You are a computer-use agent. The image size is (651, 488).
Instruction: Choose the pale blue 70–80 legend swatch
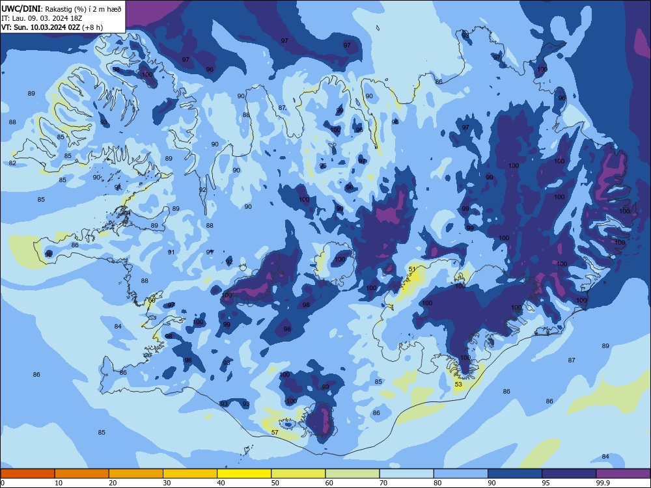[406, 474]
